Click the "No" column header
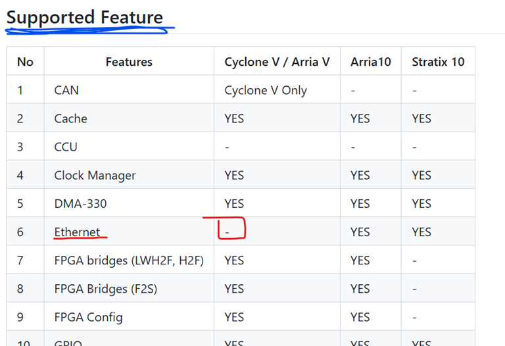 (25, 62)
